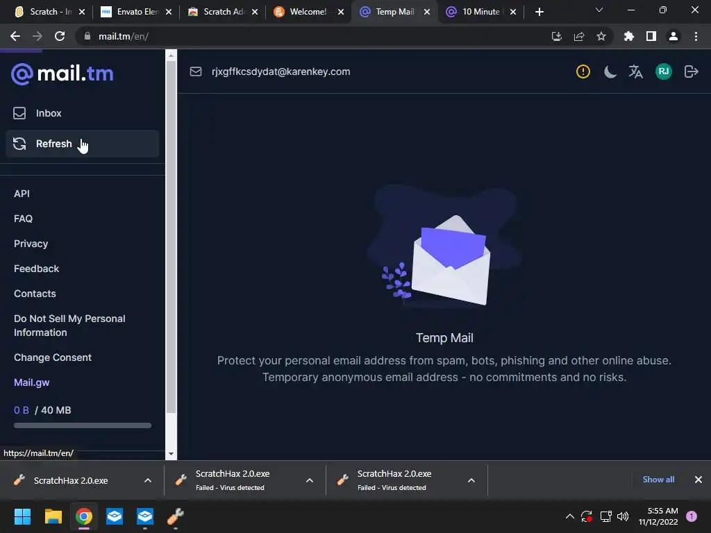Open the notification badge in tray
Screen dimensions: 711x533
tap(692, 516)
